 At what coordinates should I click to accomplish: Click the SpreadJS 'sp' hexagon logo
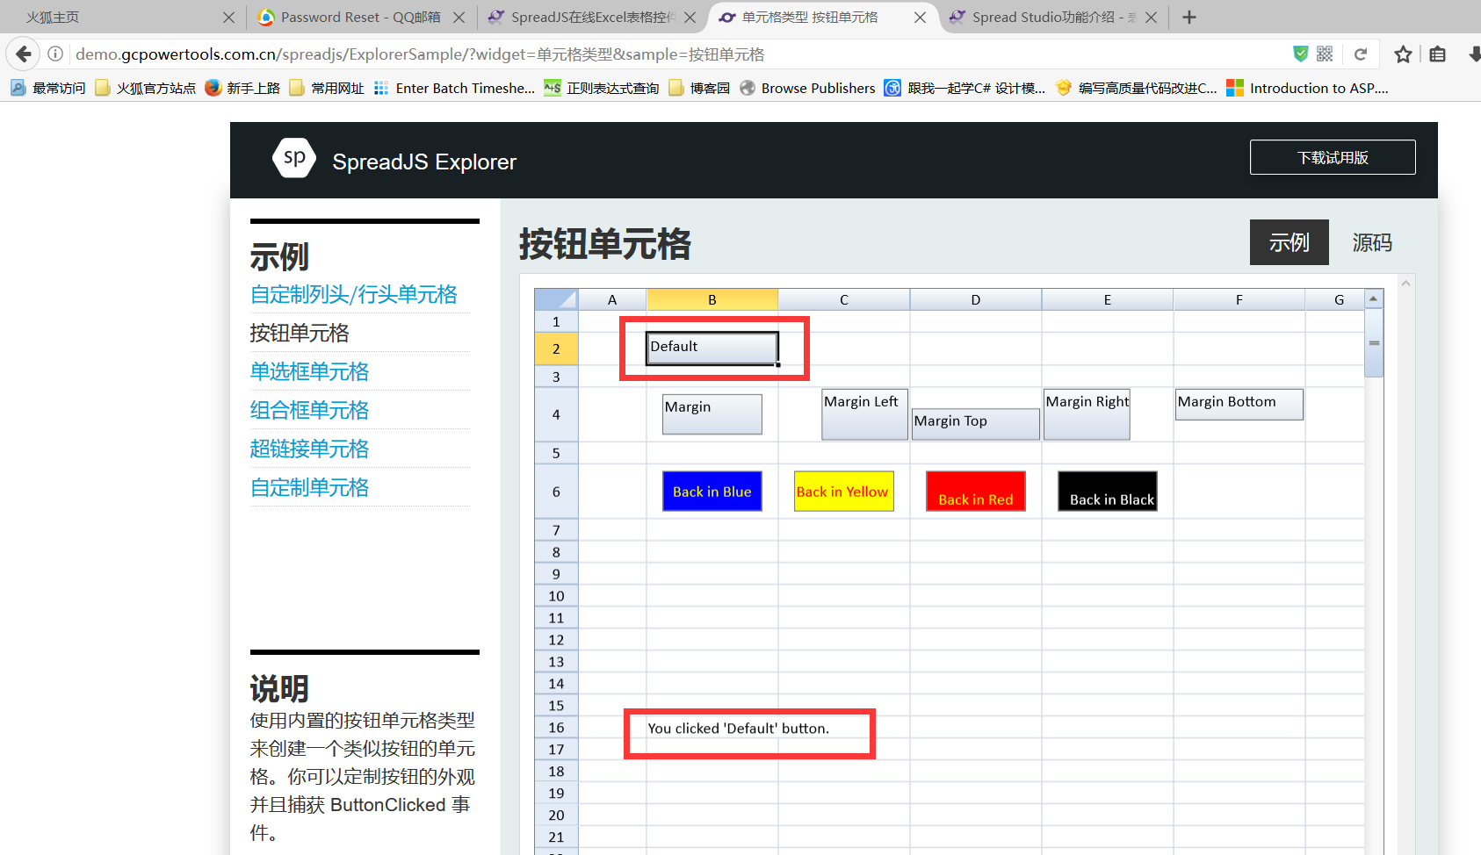294,158
